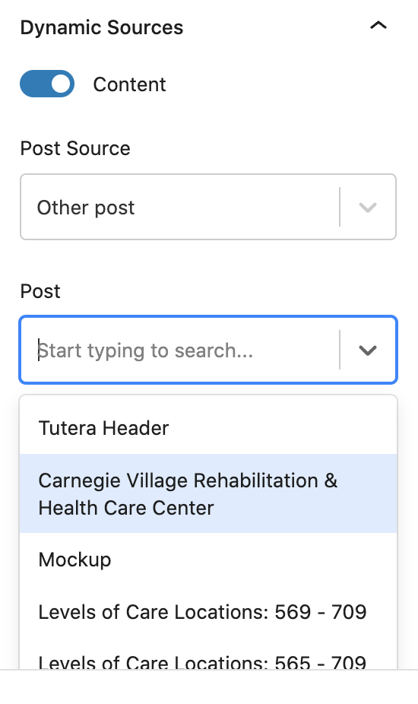Pick the Mockup post option

[208, 560]
